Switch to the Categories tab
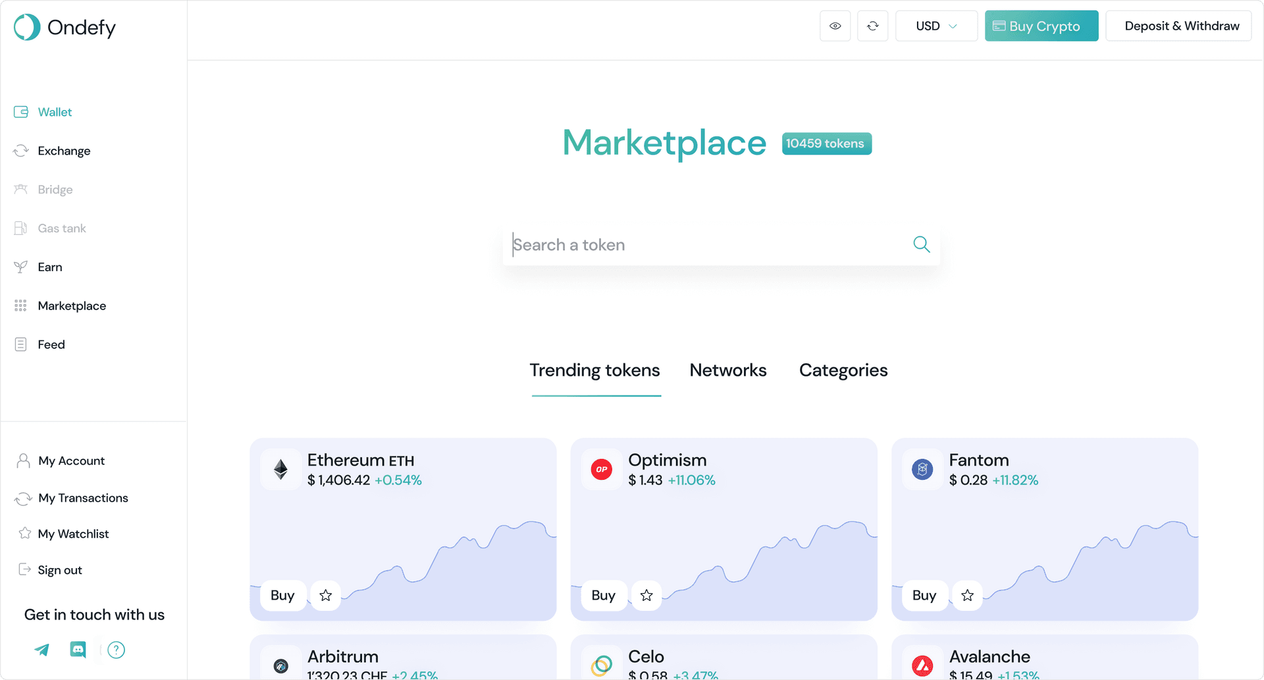The height and width of the screenshot is (680, 1264). tap(843, 371)
